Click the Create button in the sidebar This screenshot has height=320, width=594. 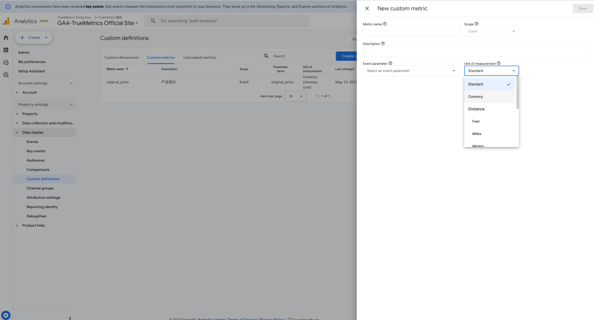34,37
